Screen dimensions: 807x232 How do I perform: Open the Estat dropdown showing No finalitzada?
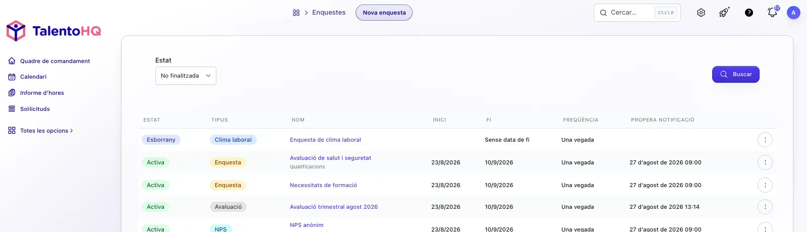(186, 76)
